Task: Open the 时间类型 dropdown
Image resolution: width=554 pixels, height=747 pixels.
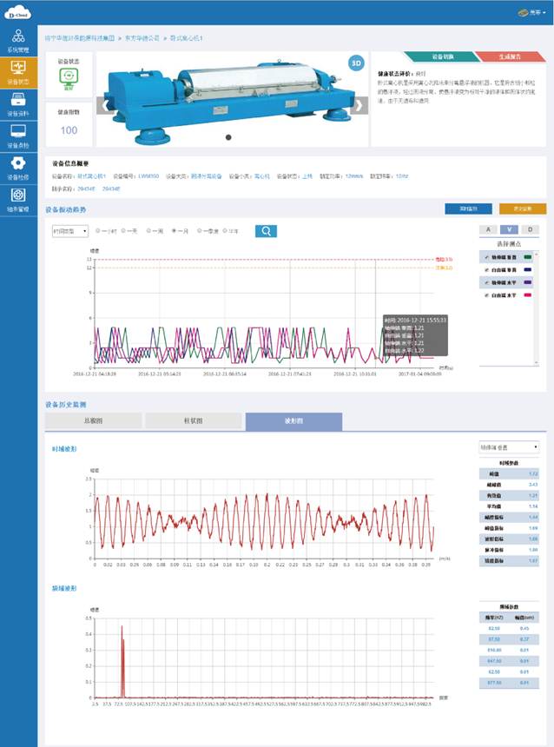Action: pyautogui.click(x=69, y=231)
